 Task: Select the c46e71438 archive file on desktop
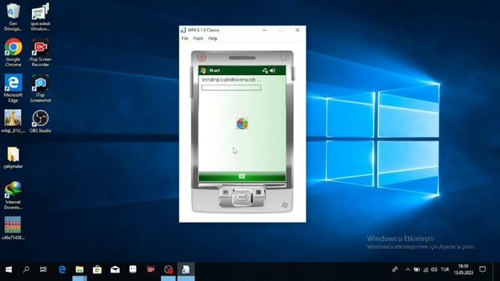[x=13, y=228]
